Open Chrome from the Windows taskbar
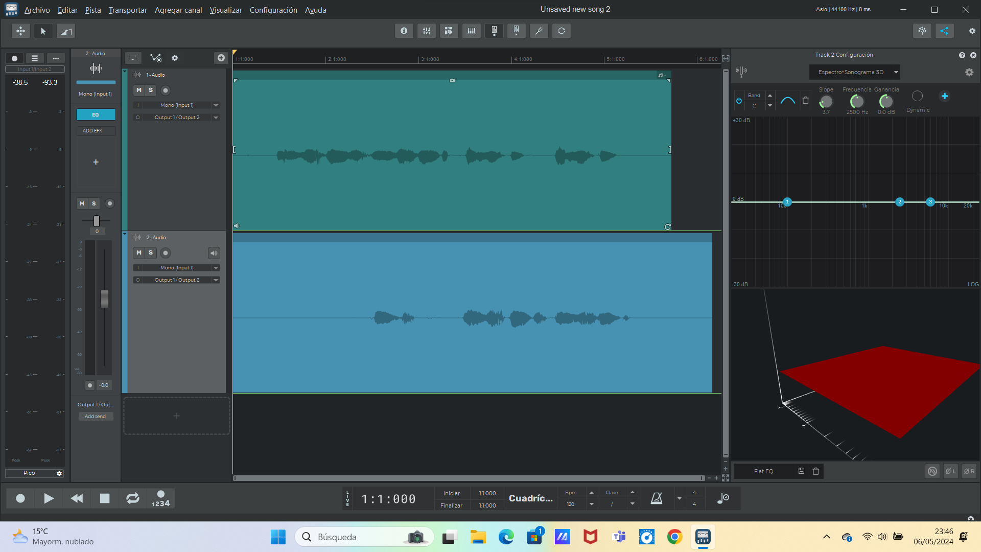 pyautogui.click(x=674, y=537)
